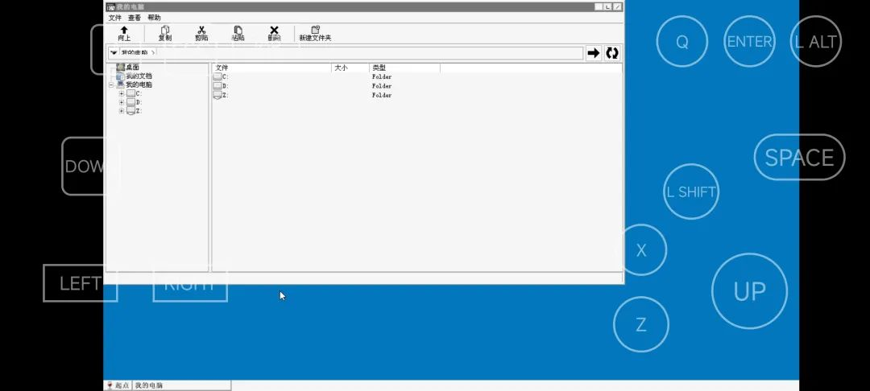Click the 起点 start button on taskbar
The width and height of the screenshot is (870, 391).
[118, 385]
